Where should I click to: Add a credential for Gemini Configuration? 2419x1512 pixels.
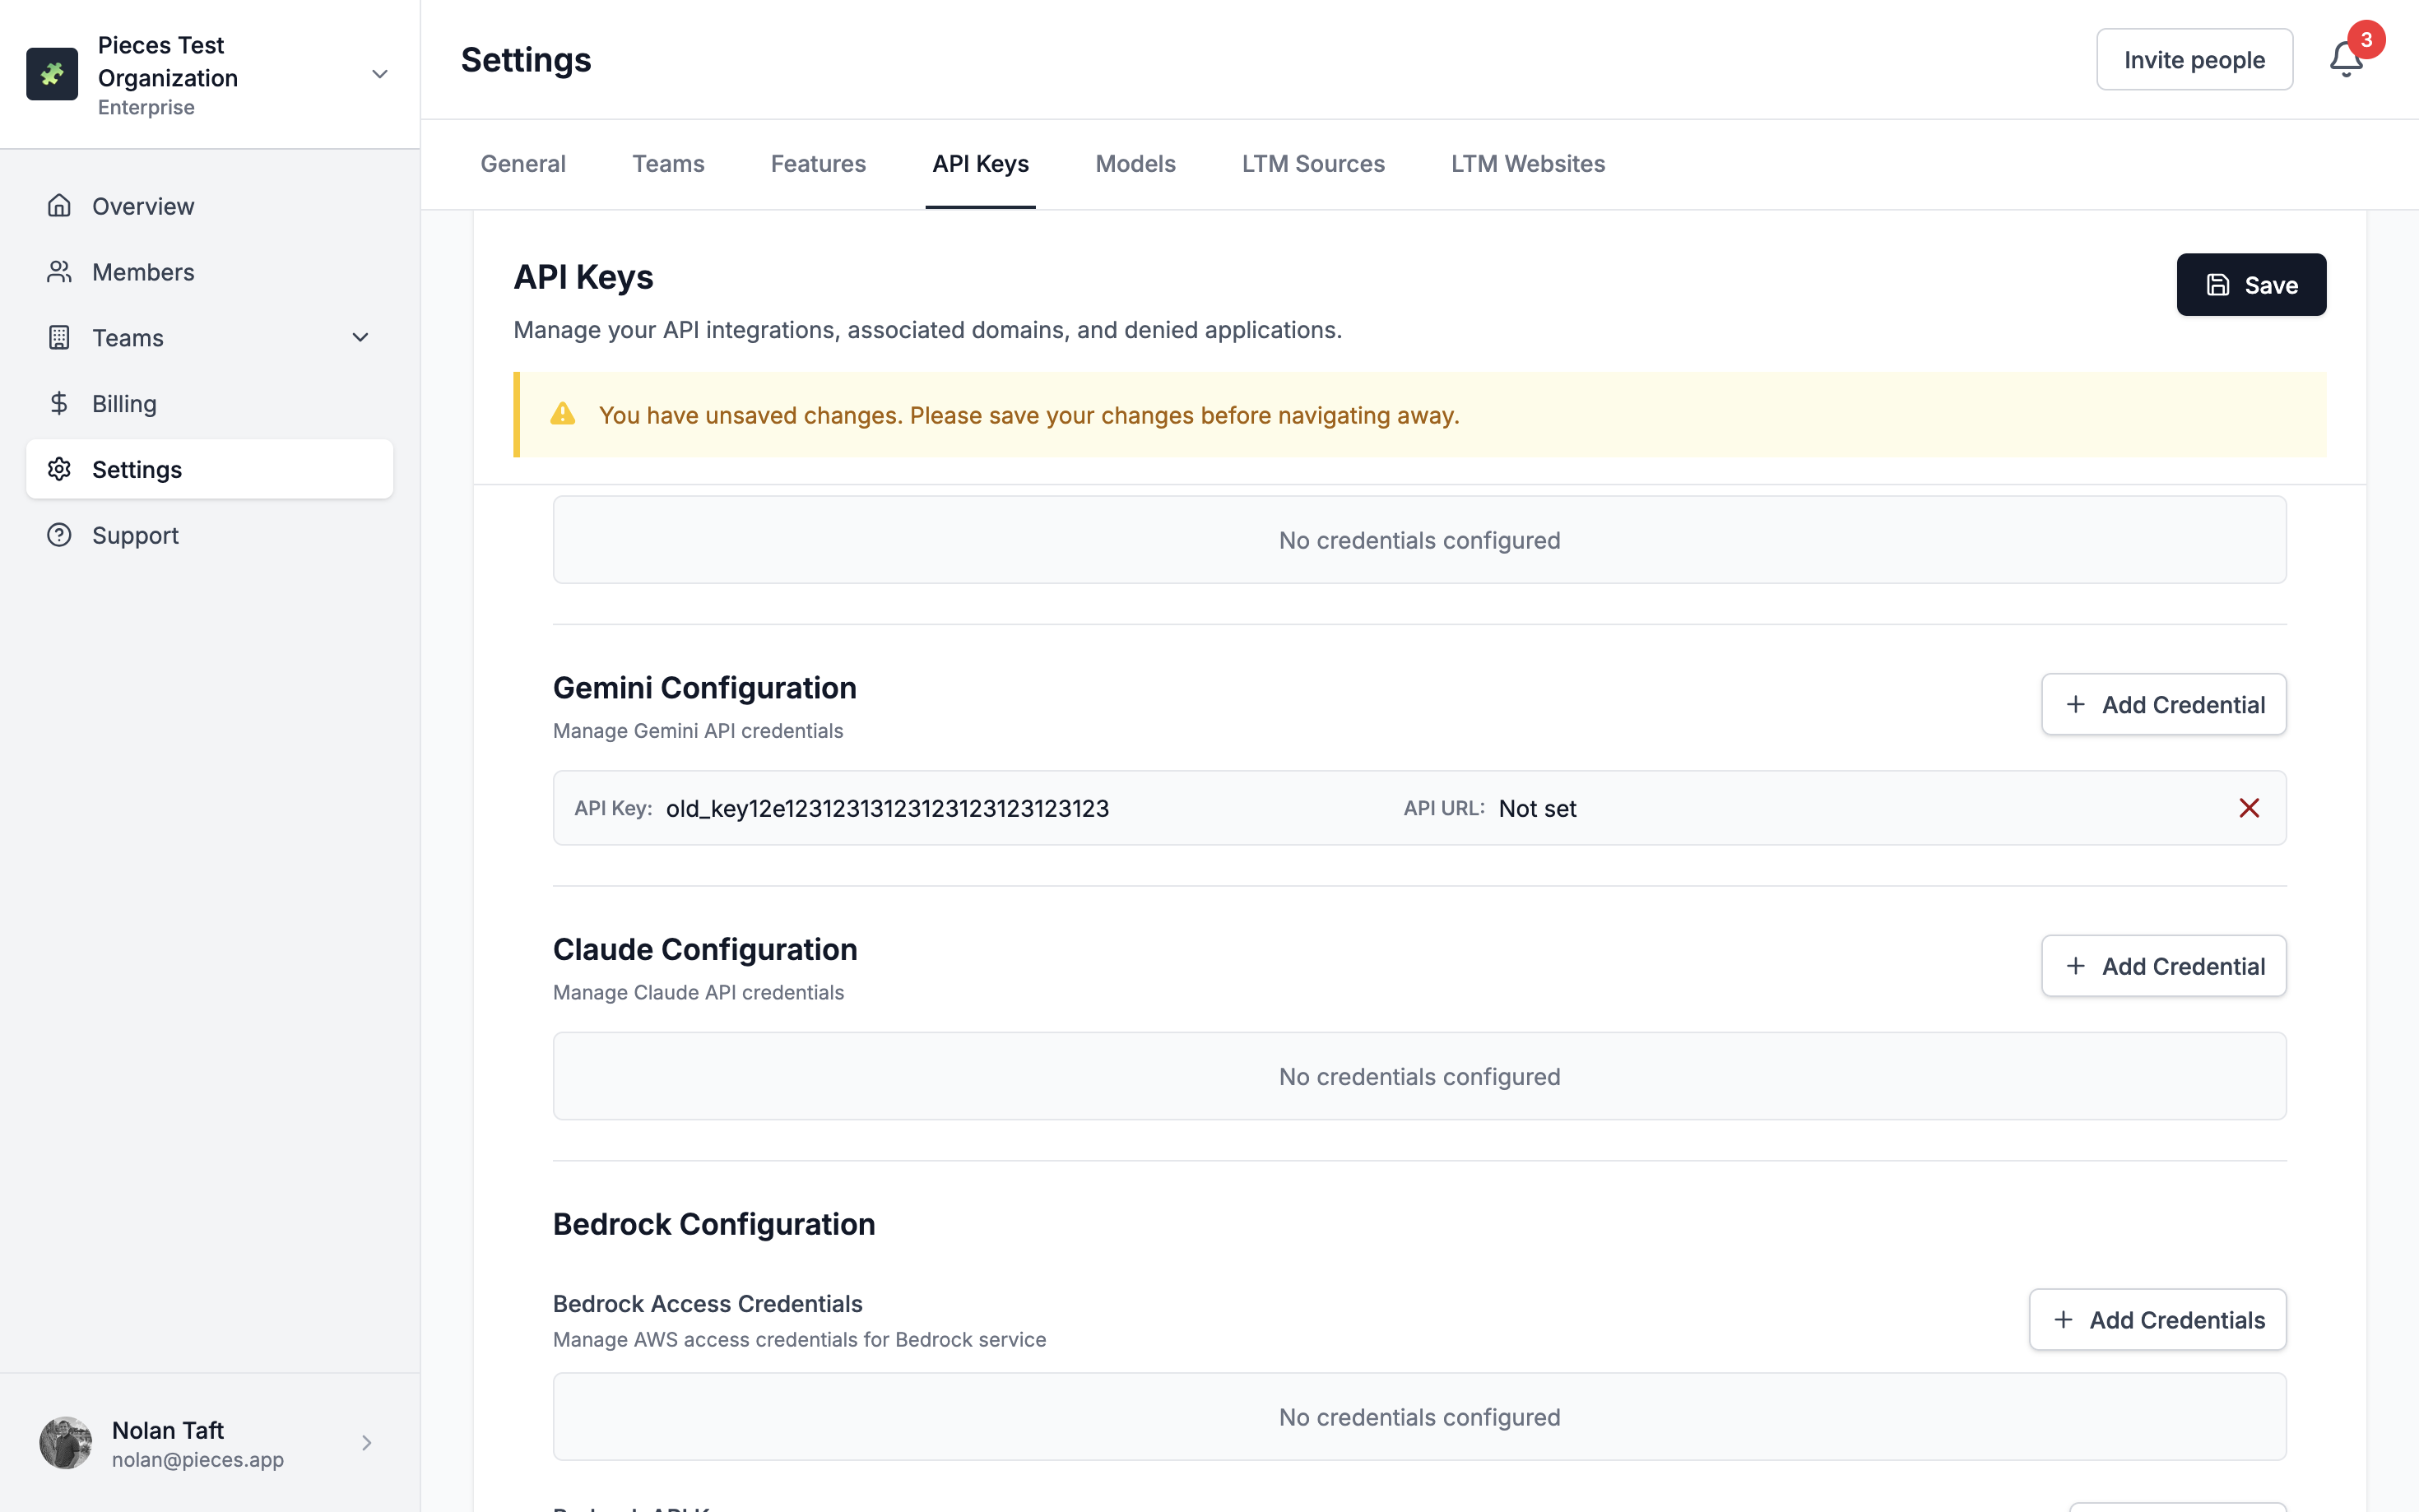pos(2162,705)
